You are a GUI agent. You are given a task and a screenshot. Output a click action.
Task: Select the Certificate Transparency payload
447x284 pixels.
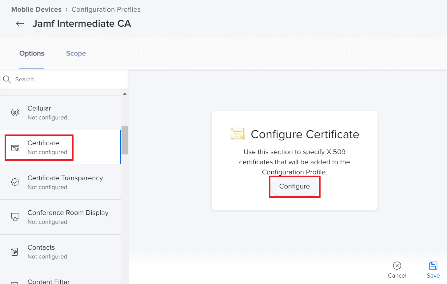60,182
